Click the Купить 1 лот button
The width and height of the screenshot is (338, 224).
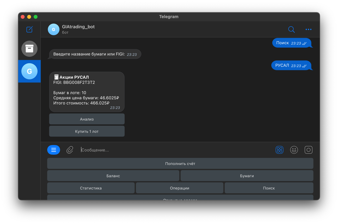click(87, 131)
